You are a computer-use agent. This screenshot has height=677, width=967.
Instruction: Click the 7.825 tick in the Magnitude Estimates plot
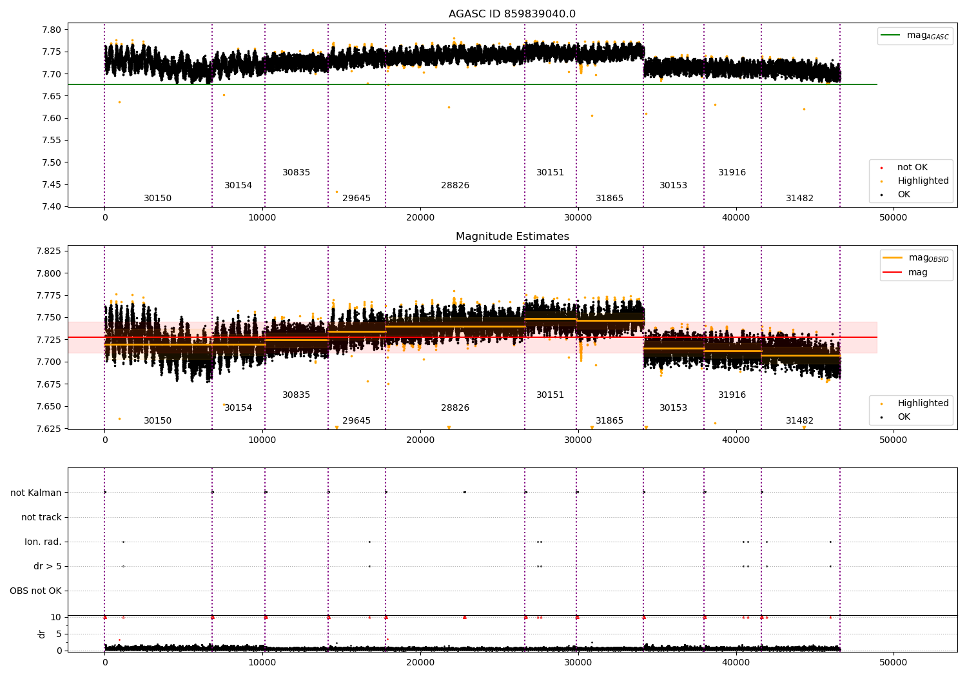pos(49,251)
